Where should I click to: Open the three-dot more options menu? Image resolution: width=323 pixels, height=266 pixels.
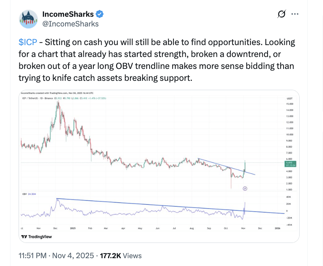[295, 15]
